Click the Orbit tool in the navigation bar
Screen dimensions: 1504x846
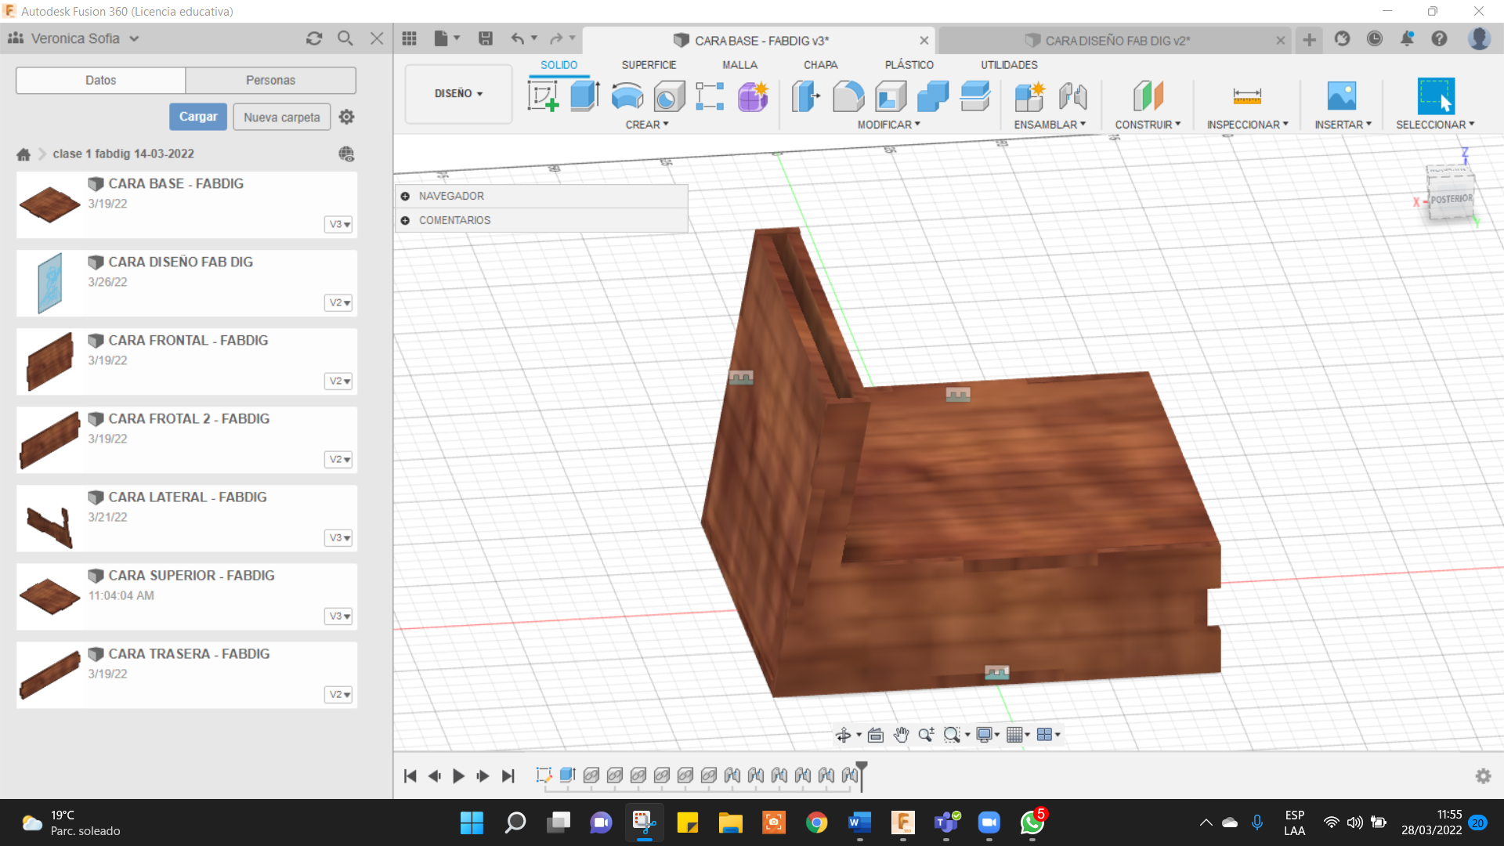[843, 735]
